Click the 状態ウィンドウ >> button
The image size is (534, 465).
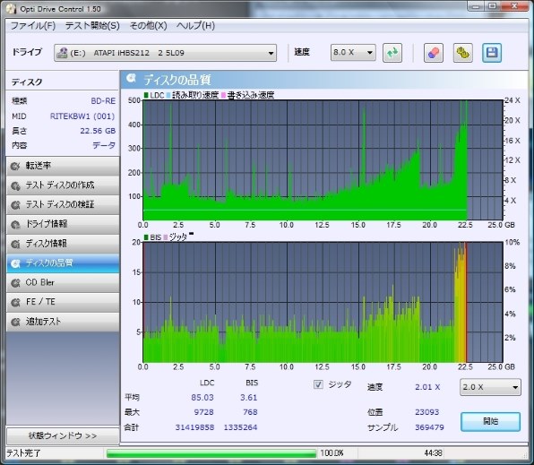click(63, 435)
